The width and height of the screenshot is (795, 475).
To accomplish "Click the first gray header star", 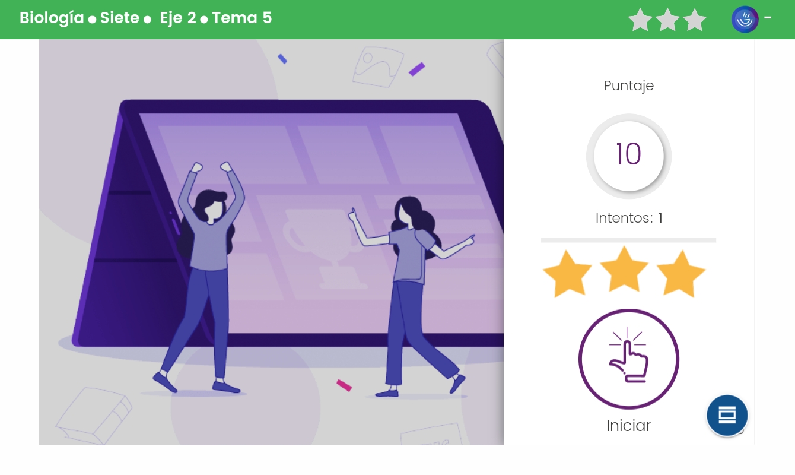I will click(640, 20).
